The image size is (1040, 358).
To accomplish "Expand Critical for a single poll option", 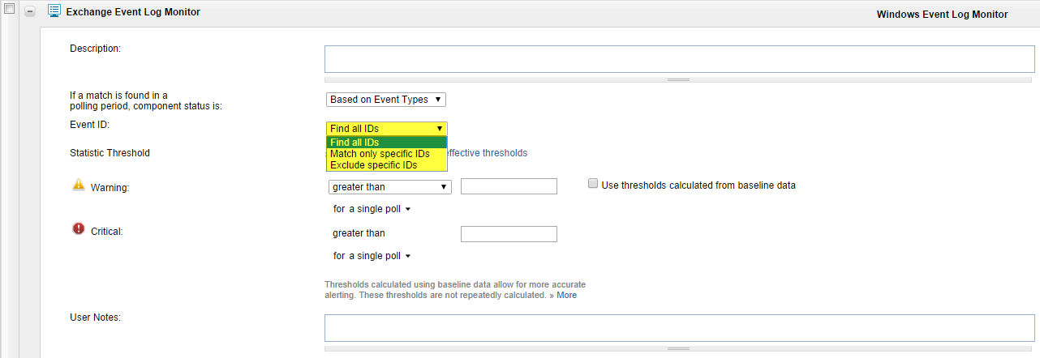I will tap(372, 256).
